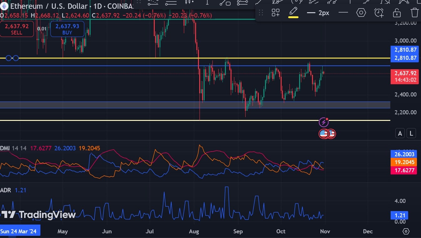Toggle auto scale with the A button
This screenshot has width=421, height=238.
[x=400, y=133]
